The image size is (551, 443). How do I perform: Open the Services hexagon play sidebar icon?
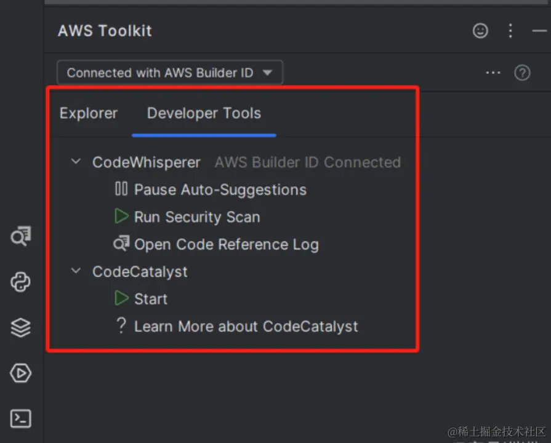[21, 373]
